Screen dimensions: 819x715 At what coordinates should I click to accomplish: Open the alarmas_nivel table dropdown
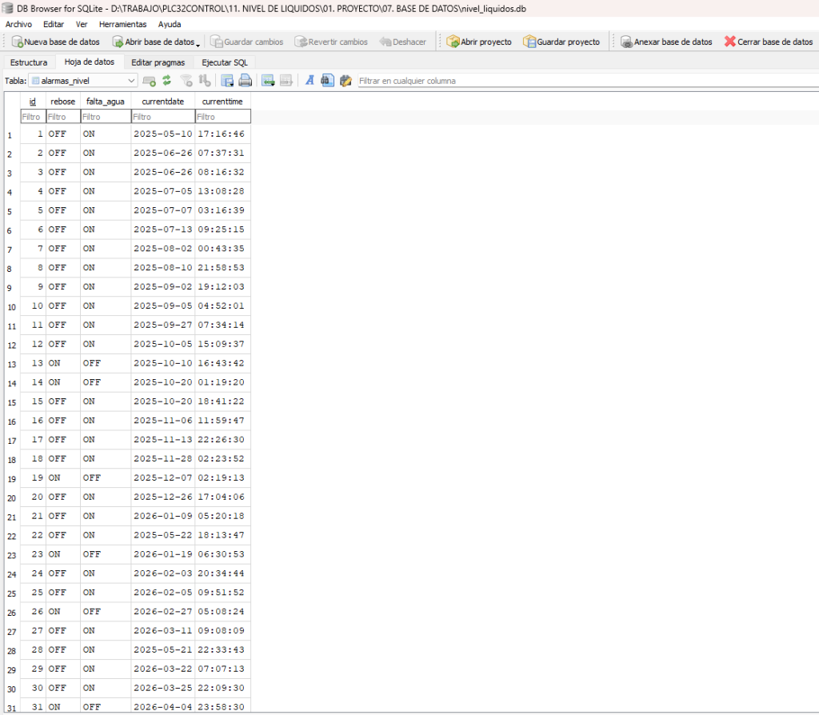point(83,81)
